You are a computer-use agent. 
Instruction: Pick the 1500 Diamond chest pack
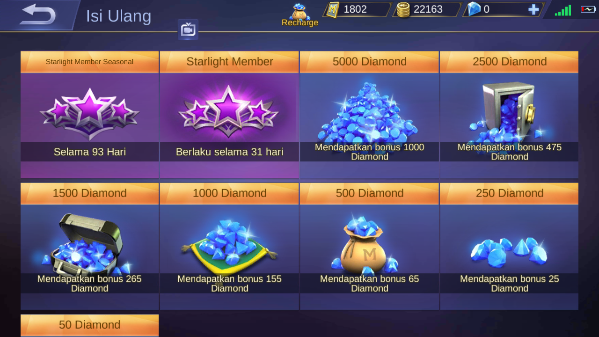tap(89, 246)
